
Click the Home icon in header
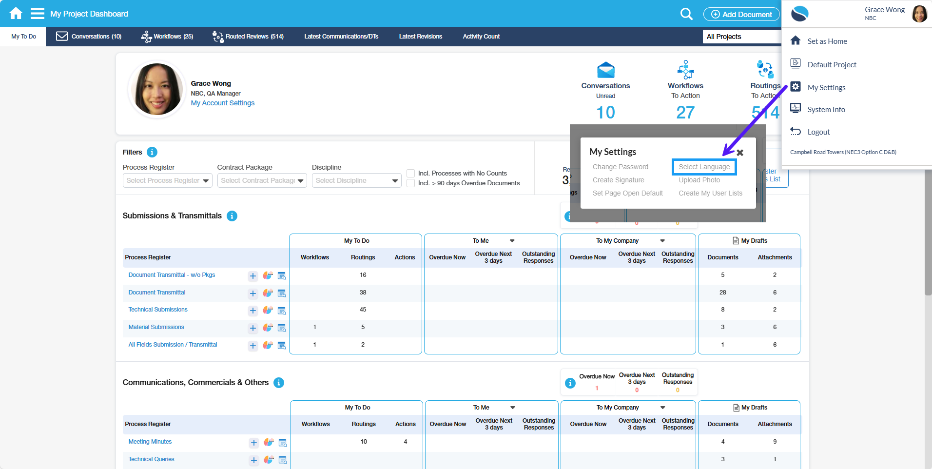pyautogui.click(x=16, y=13)
